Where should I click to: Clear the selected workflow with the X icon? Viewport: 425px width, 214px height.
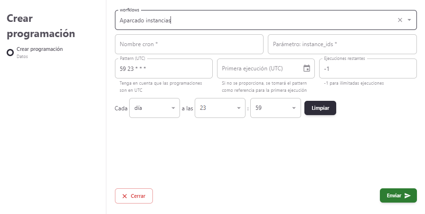tap(400, 20)
